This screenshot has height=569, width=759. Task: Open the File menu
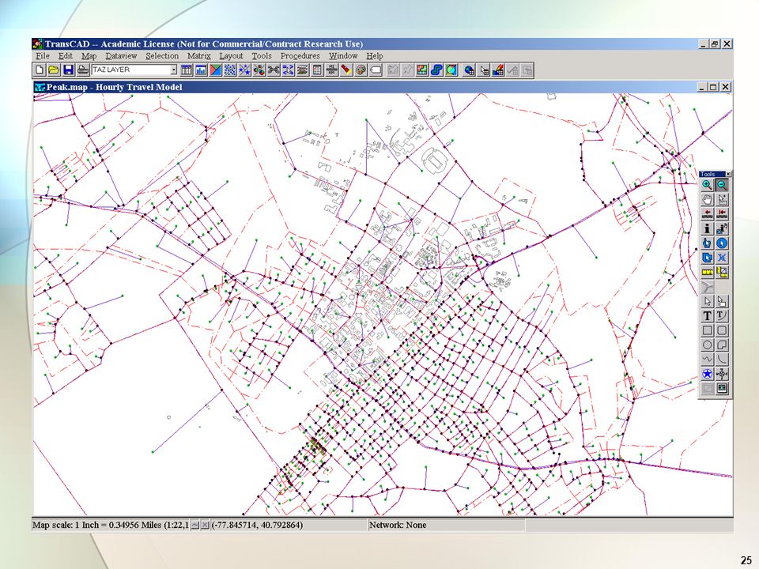[x=43, y=56]
